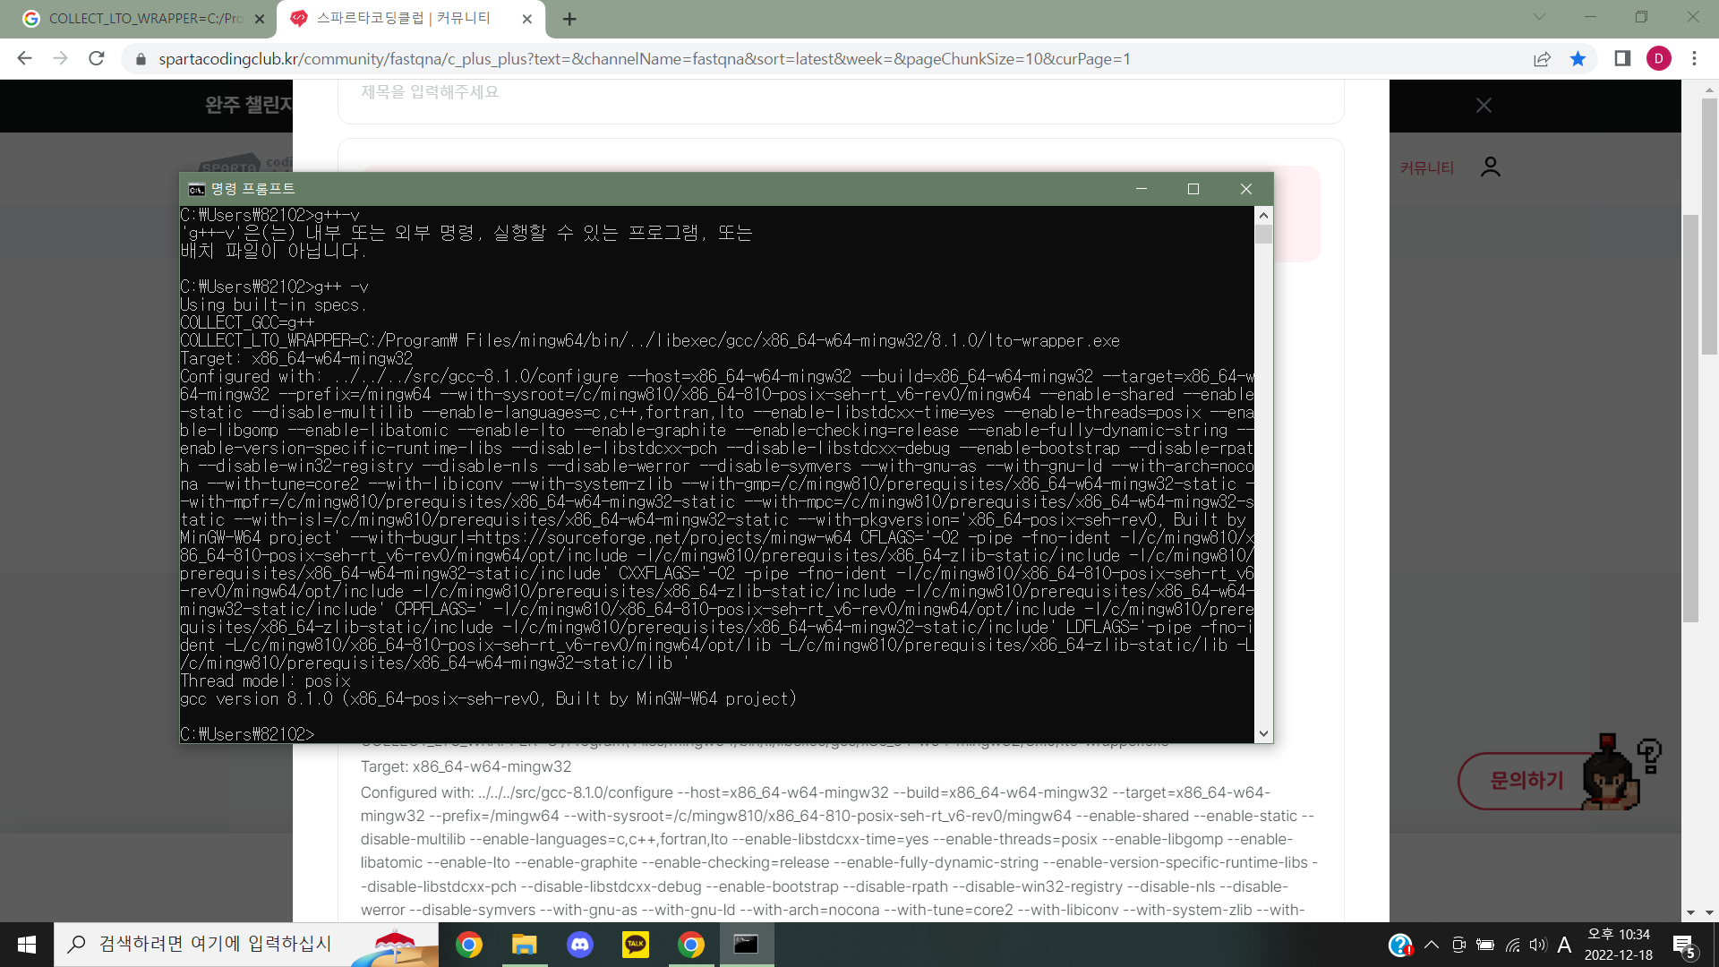
Task: Go back to the previous page in Chrome
Action: [x=24, y=59]
